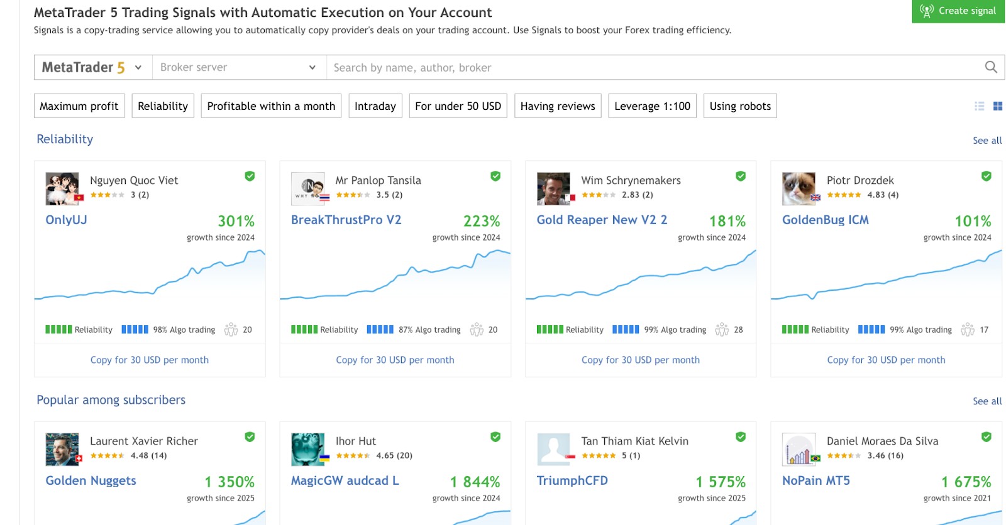Open Wim Schrynemakers' avatar photo
Image resolution: width=1006 pixels, height=525 pixels.
click(x=553, y=188)
